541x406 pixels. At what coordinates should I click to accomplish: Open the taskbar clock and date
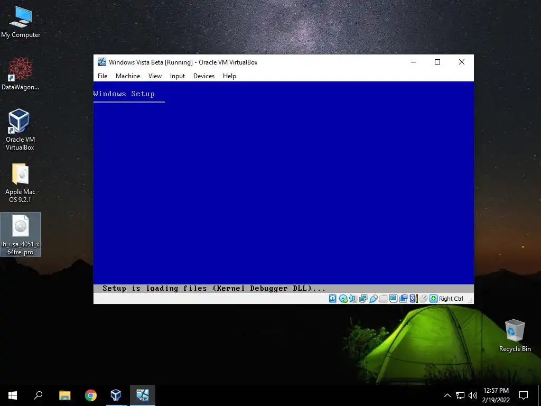[x=496, y=395]
